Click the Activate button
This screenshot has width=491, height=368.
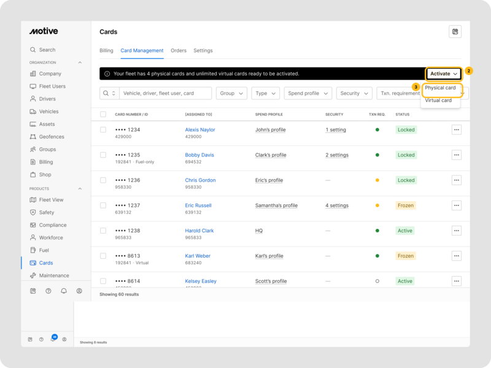[x=444, y=74]
